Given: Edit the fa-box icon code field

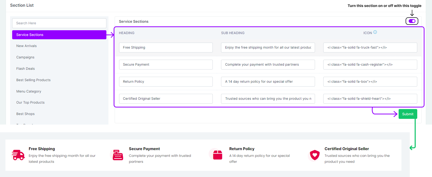Looking at the screenshot, I should coord(370,82).
